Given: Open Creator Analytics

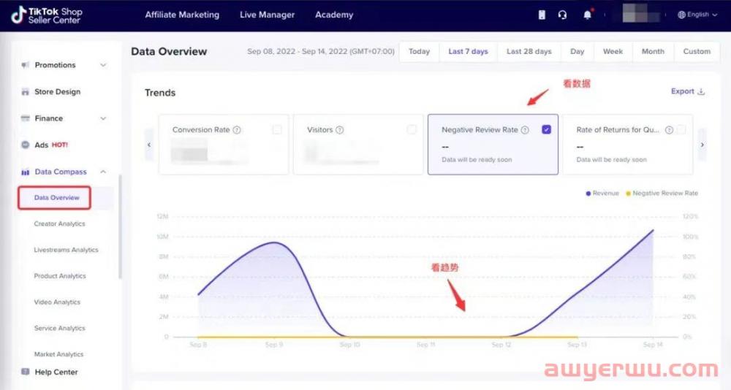Looking at the screenshot, I should [60, 223].
